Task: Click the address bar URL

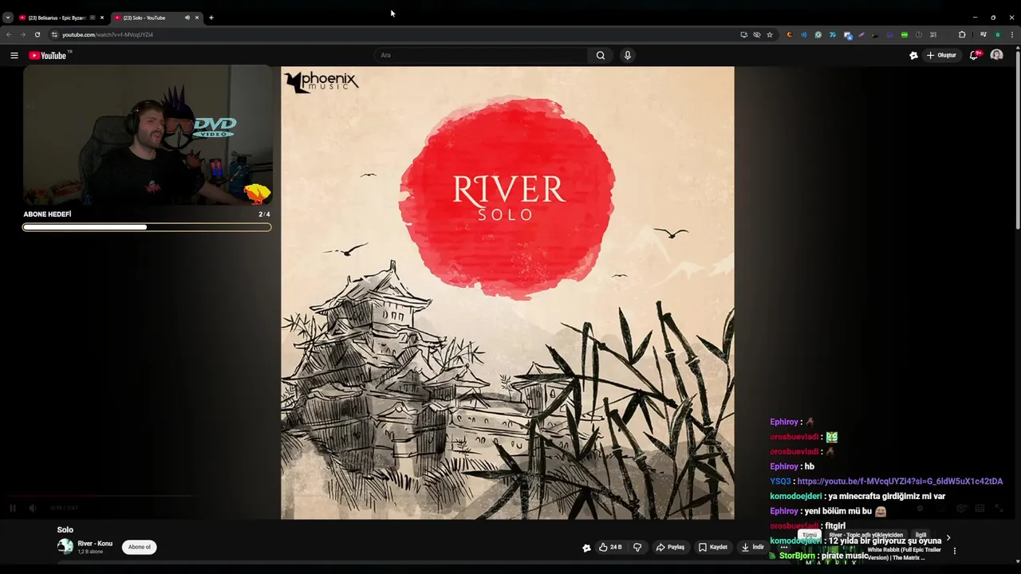Action: 108,34
